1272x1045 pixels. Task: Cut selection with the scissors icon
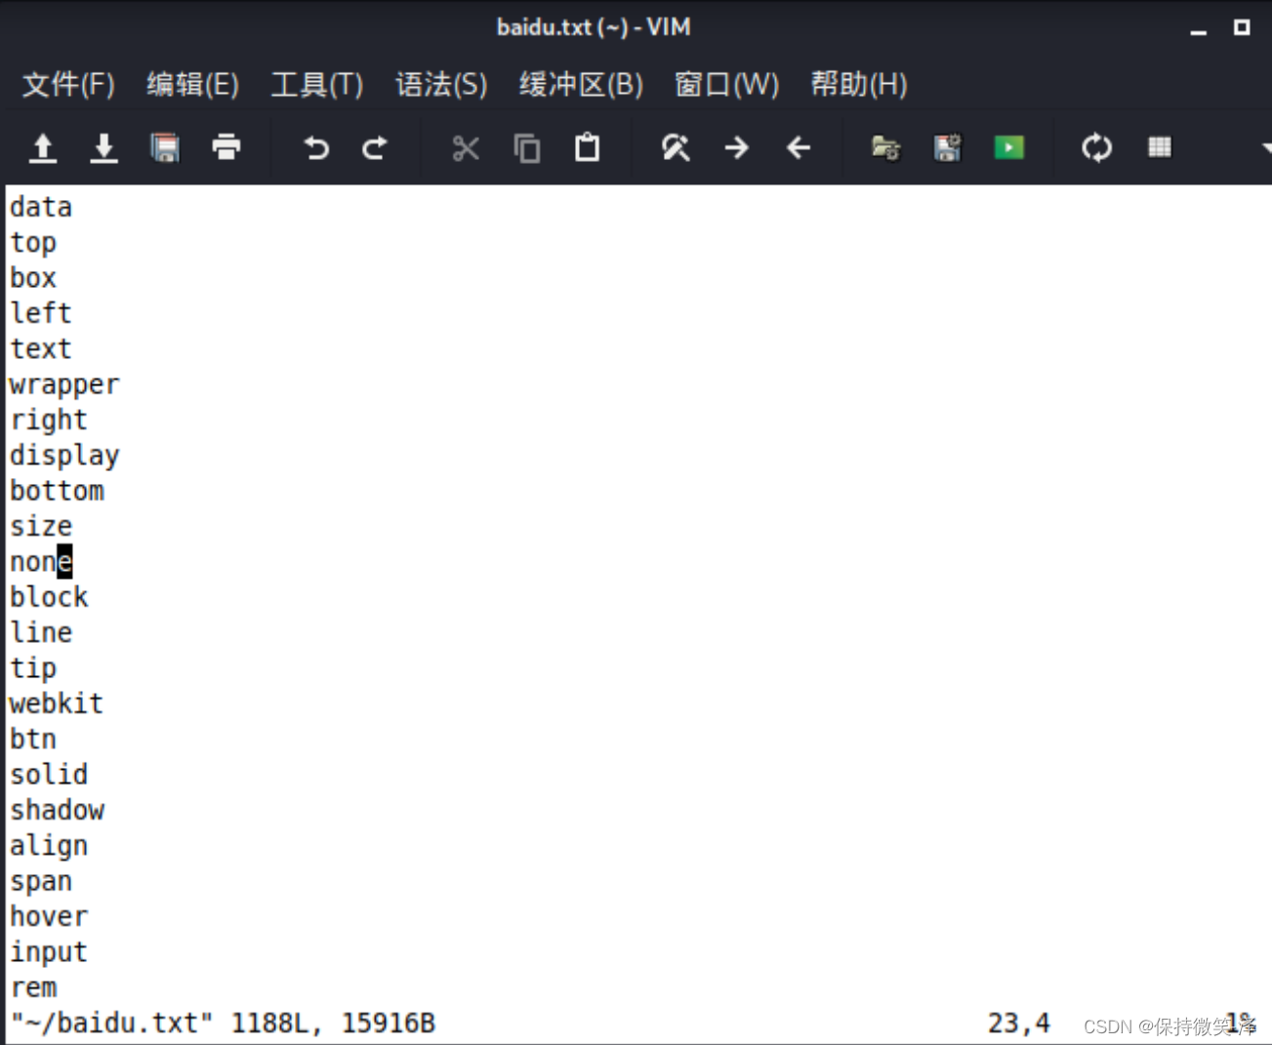(x=466, y=148)
